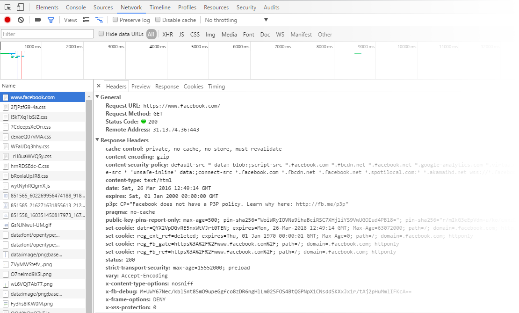Viewport: 519px width, 313px height.
Task: Click the 851565_602269956474188 image icon
Action: point(5,196)
